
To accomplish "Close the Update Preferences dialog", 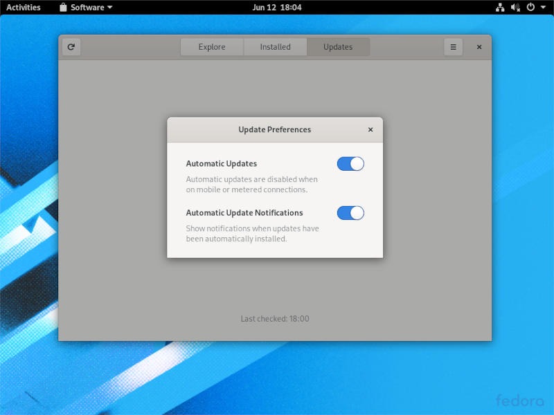I will tap(370, 129).
